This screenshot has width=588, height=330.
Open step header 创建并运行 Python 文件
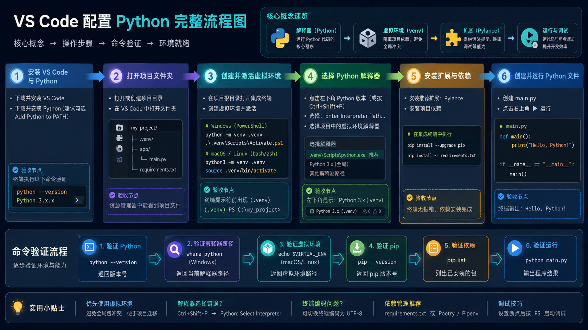click(537, 76)
